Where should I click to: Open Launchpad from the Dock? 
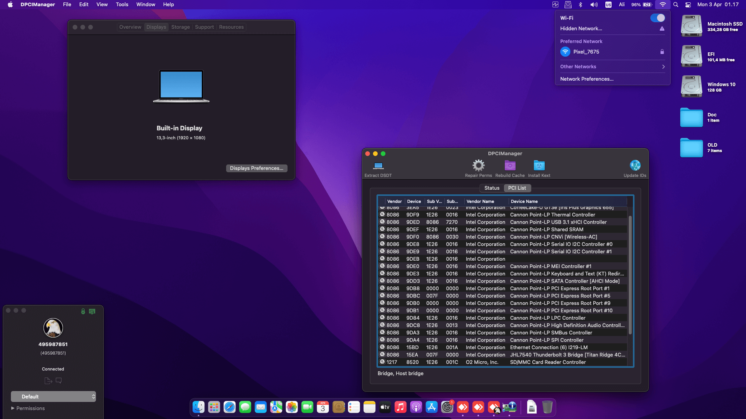click(214, 407)
